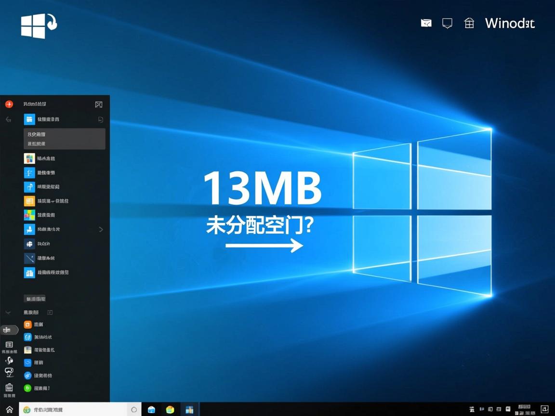Screen dimensions: 555x416
Task: Open the mail envelope icon in the system tray
Action: [x=426, y=23]
